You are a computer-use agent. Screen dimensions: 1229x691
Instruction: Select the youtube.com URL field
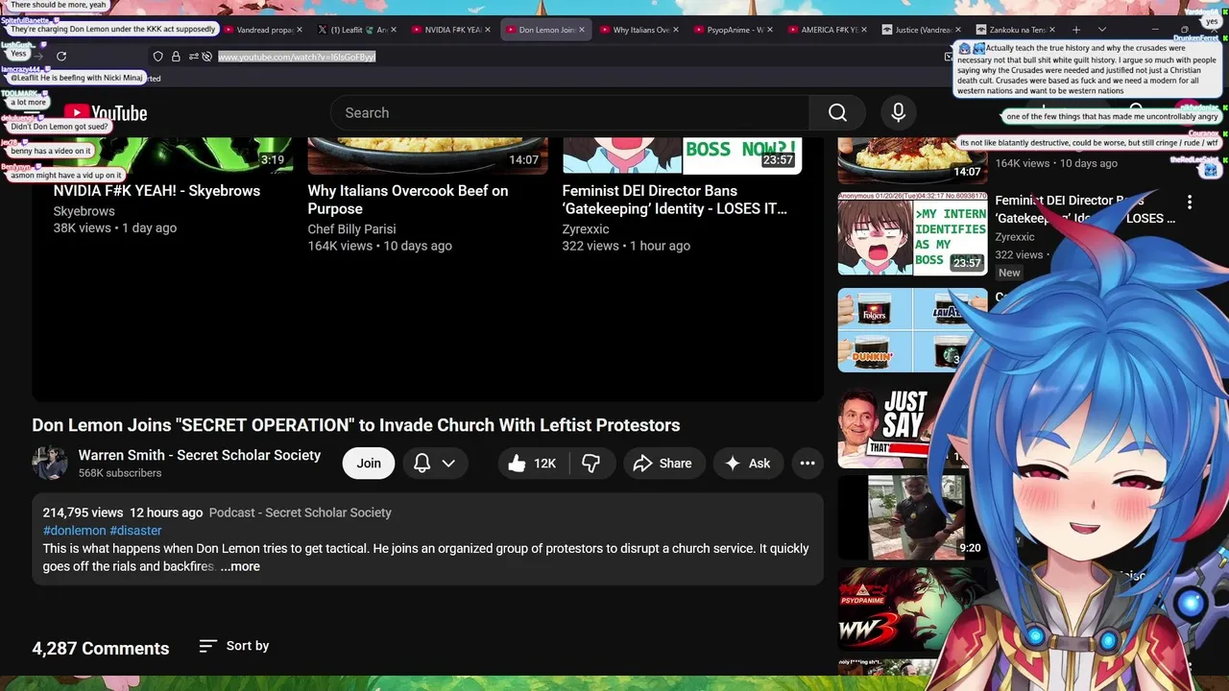pos(297,57)
